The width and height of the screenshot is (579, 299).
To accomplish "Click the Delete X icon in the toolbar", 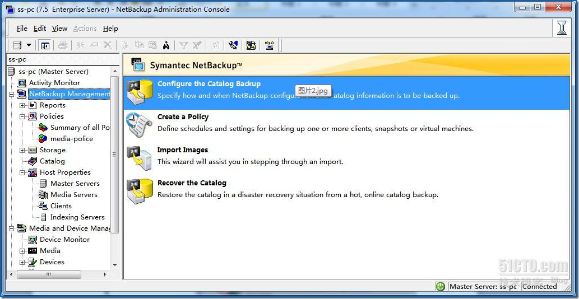I will (x=108, y=45).
